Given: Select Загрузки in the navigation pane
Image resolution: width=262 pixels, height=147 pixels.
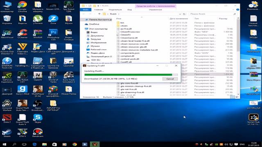Looking at the screenshot, I should (95, 39).
